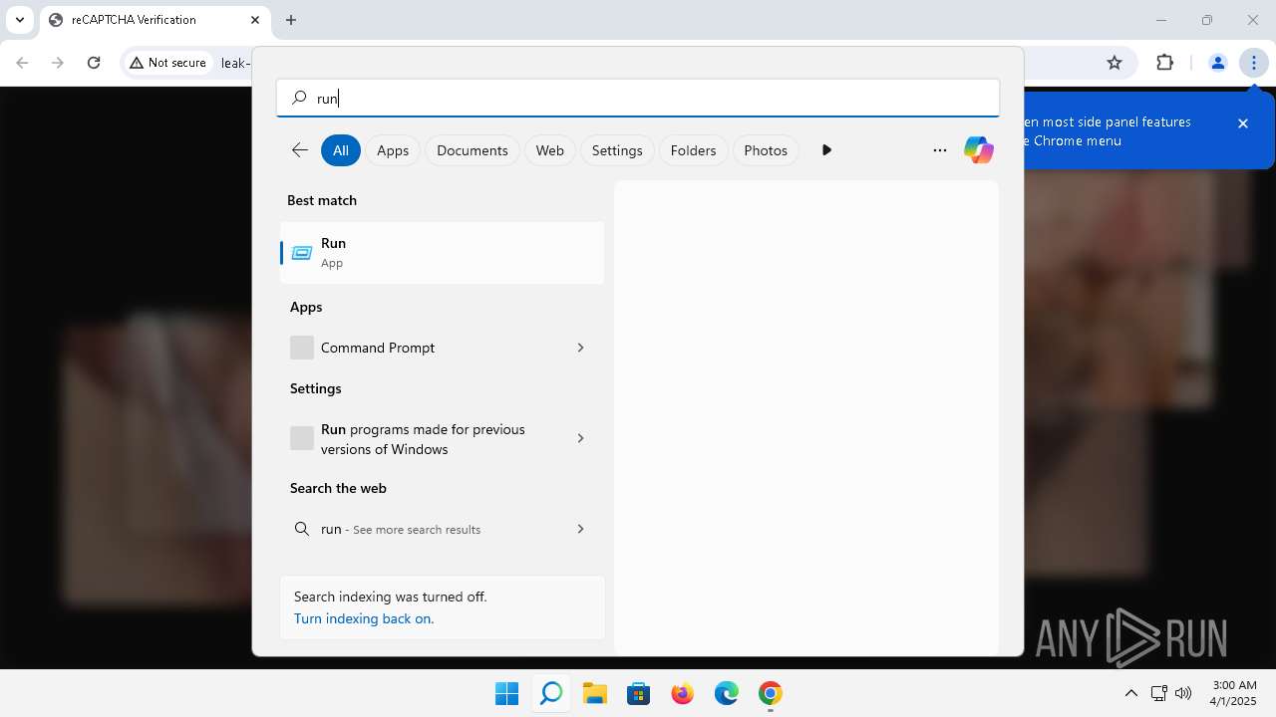Open network status in system tray
This screenshot has width=1276, height=717.
click(x=1158, y=693)
